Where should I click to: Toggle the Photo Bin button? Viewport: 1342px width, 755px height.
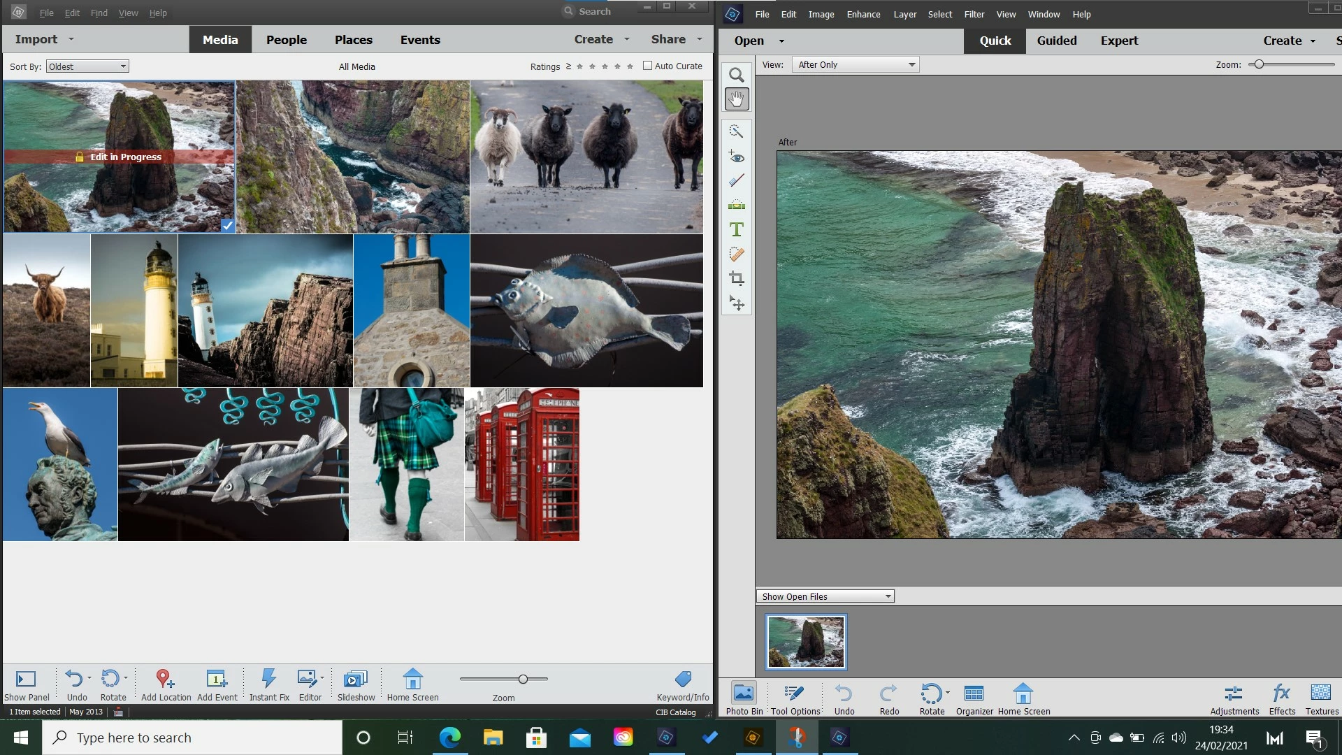[x=744, y=693]
